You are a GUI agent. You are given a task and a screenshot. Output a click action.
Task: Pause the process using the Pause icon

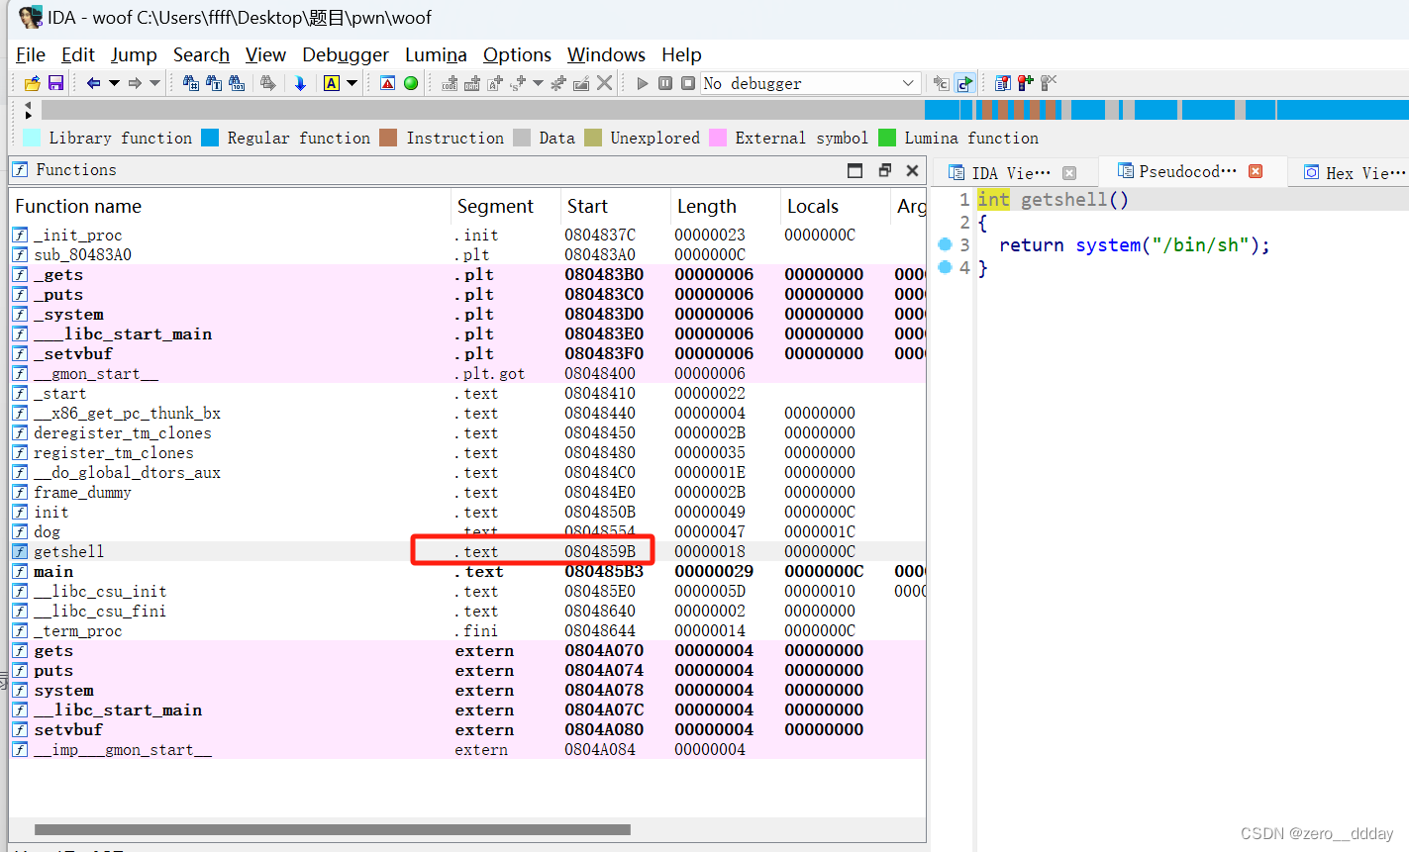click(665, 83)
